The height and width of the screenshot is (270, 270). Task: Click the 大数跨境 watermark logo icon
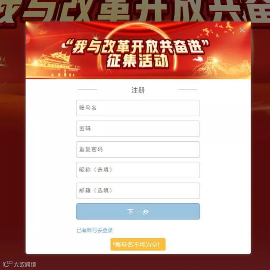coord(8,264)
